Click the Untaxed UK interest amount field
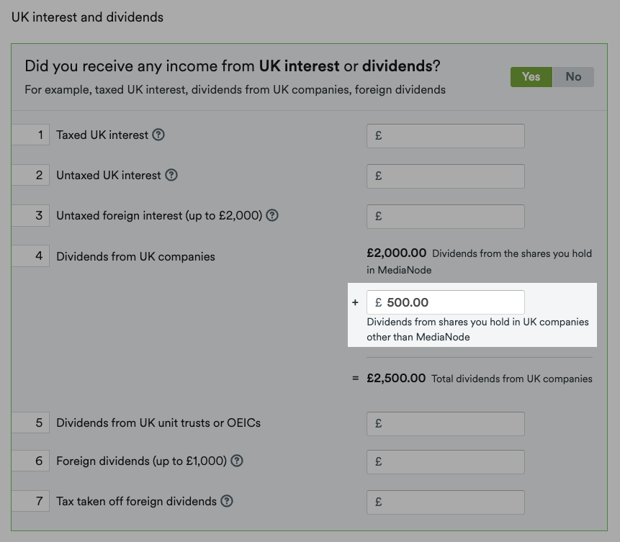This screenshot has width=620, height=542. pyautogui.click(x=445, y=176)
